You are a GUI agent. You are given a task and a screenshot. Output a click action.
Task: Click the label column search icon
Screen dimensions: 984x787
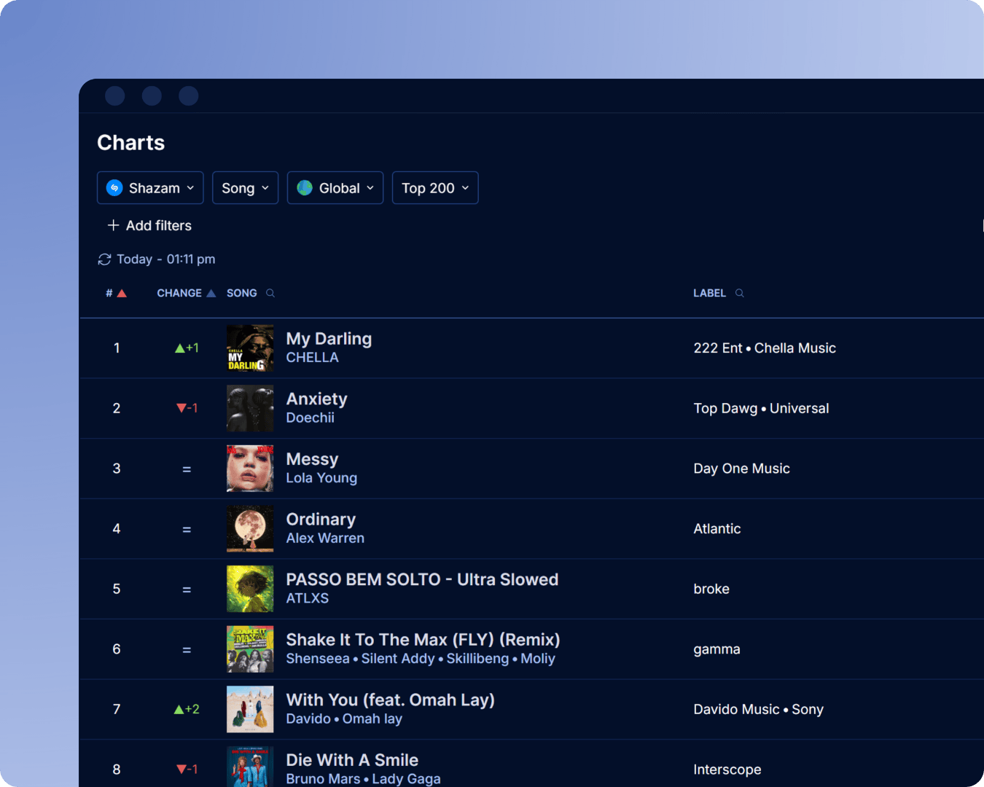(739, 293)
